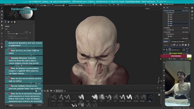Hide the Base fluid copy layer
The height and width of the screenshot is (109, 194).
click(164, 50)
